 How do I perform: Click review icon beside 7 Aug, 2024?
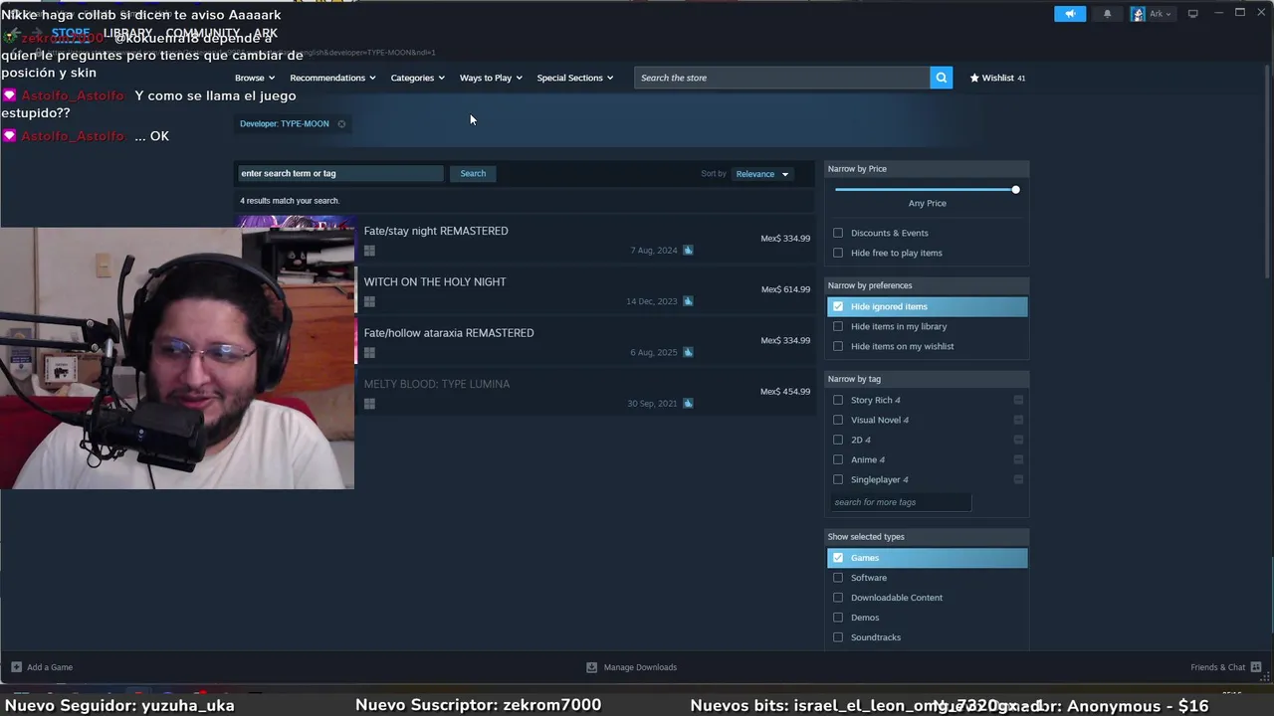coord(688,251)
